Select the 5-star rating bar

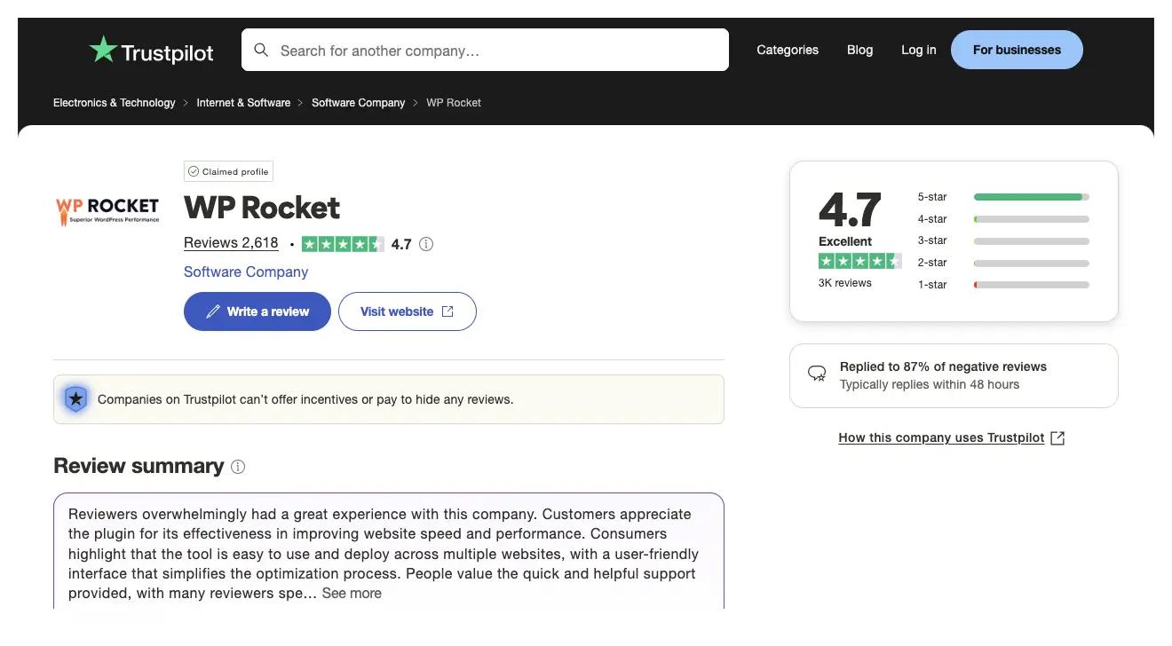[x=1030, y=197]
